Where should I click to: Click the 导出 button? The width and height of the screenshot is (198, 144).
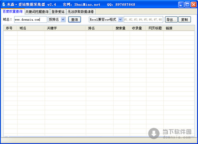coord(171,19)
